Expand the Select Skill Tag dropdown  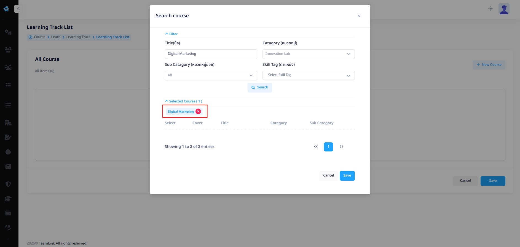[308, 75]
